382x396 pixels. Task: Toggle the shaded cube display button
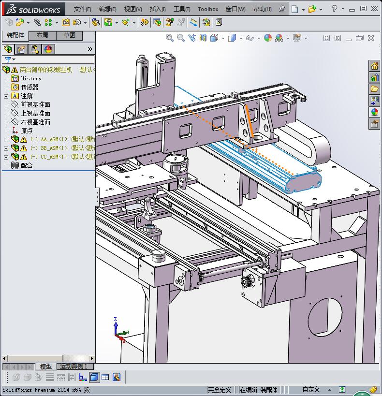pyautogui.click(x=94, y=377)
